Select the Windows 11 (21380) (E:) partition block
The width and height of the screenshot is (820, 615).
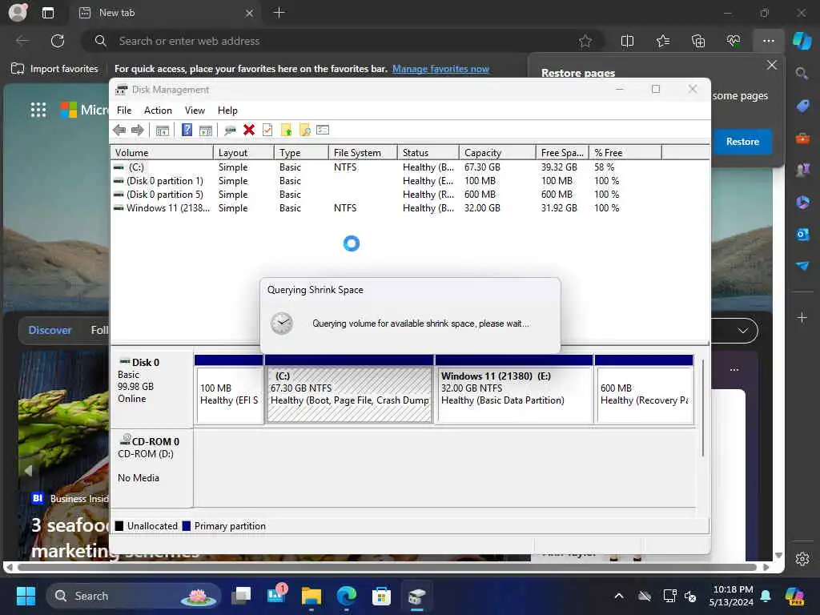click(515, 395)
